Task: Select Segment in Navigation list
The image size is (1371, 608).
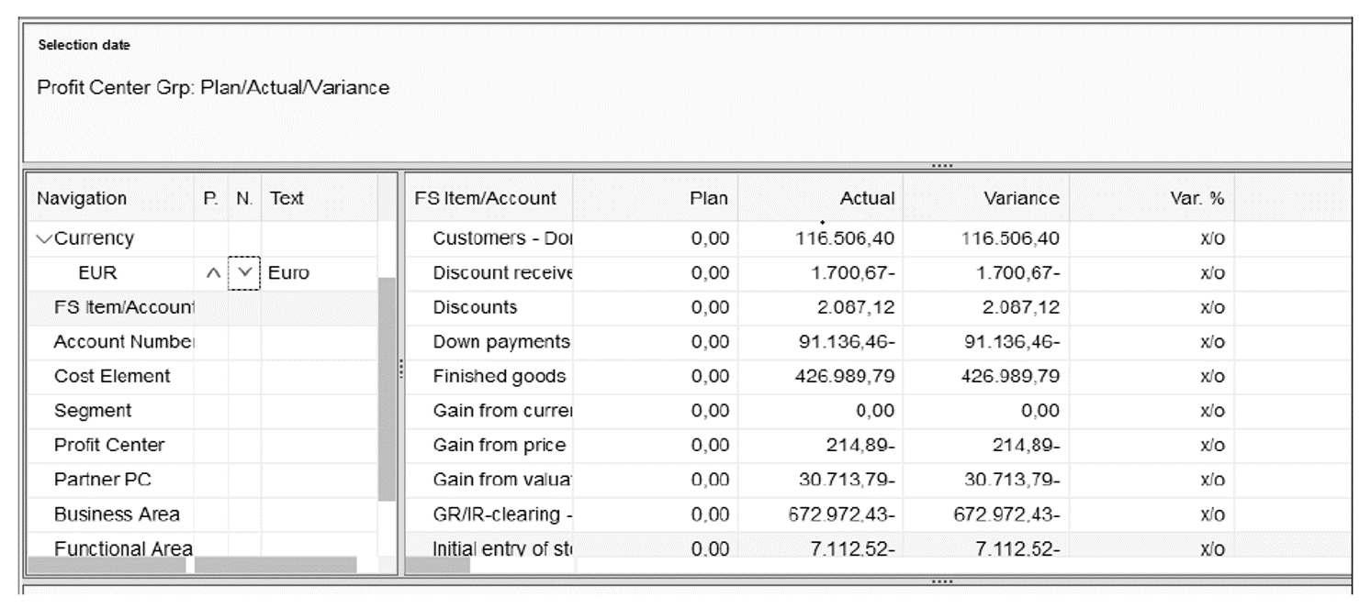Action: [x=93, y=411]
